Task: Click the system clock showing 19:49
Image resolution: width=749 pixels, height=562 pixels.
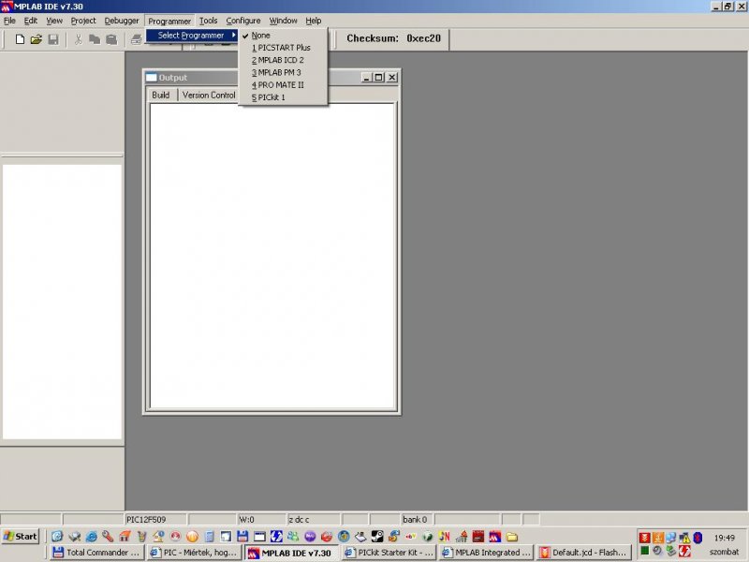Action: click(725, 538)
